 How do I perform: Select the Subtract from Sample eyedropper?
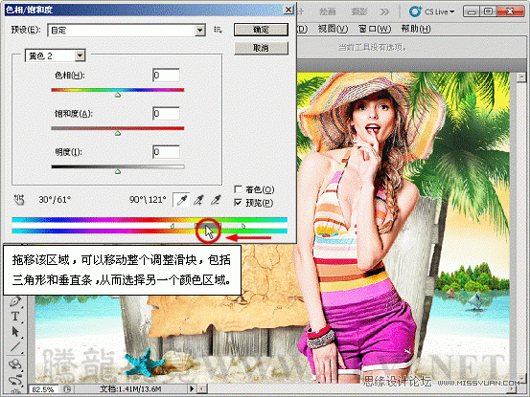pyautogui.click(x=216, y=200)
